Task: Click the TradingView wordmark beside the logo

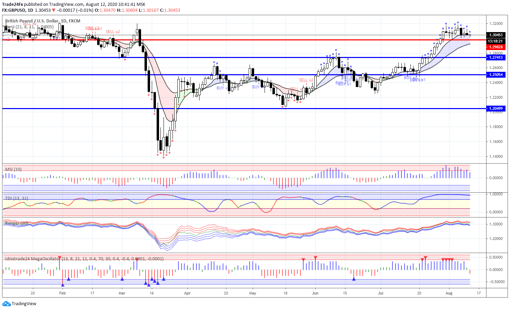Action: (x=24, y=304)
